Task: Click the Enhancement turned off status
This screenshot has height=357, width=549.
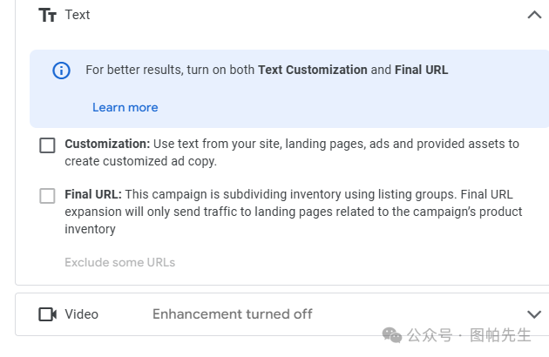Action: point(232,314)
